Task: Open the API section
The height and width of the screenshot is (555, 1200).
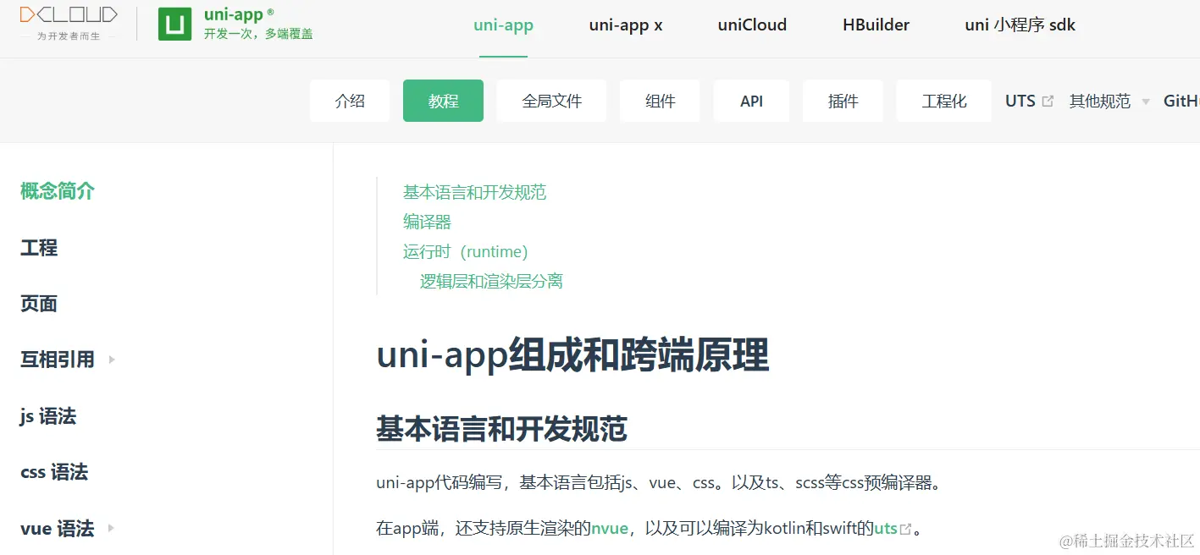Action: pos(751,101)
